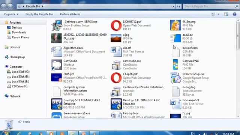Expand the arrow after Recycle Bin in path
This screenshot has width=240, height=135.
pyautogui.click(x=43, y=6)
